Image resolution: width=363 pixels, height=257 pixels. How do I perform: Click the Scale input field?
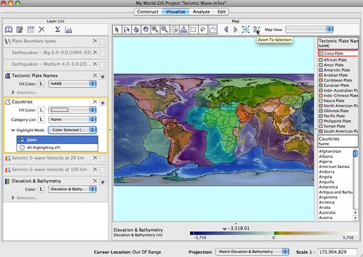pos(337,252)
